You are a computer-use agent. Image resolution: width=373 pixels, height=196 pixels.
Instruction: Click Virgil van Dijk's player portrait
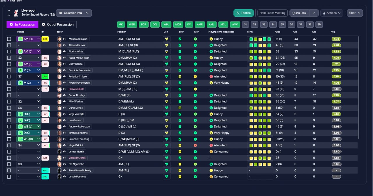pos(59,114)
